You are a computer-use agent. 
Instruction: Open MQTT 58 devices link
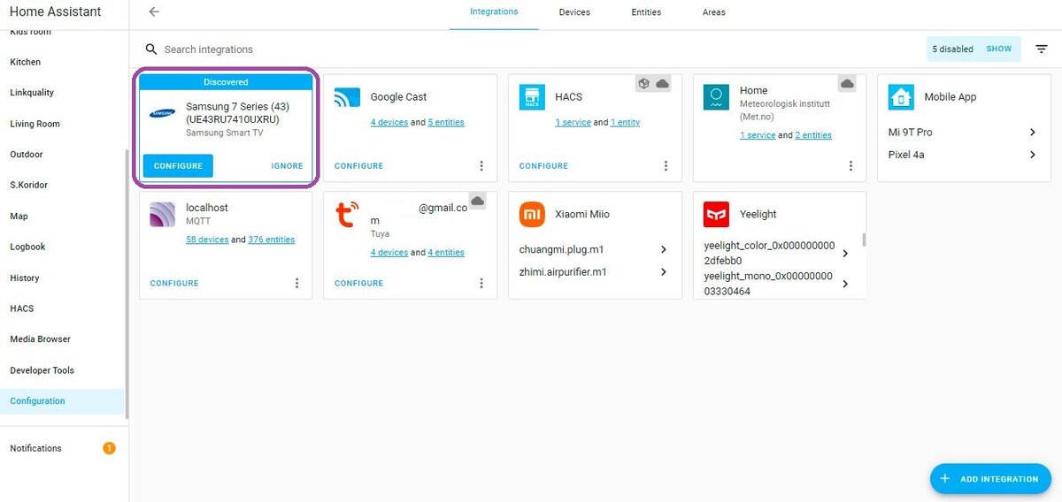(x=207, y=240)
